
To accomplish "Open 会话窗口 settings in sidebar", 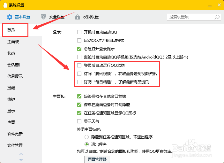I will (x=15, y=65).
